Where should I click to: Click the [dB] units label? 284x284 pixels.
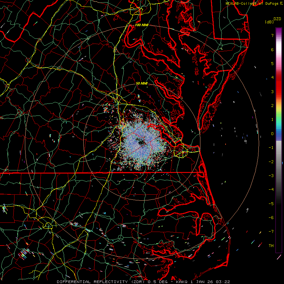269,22
